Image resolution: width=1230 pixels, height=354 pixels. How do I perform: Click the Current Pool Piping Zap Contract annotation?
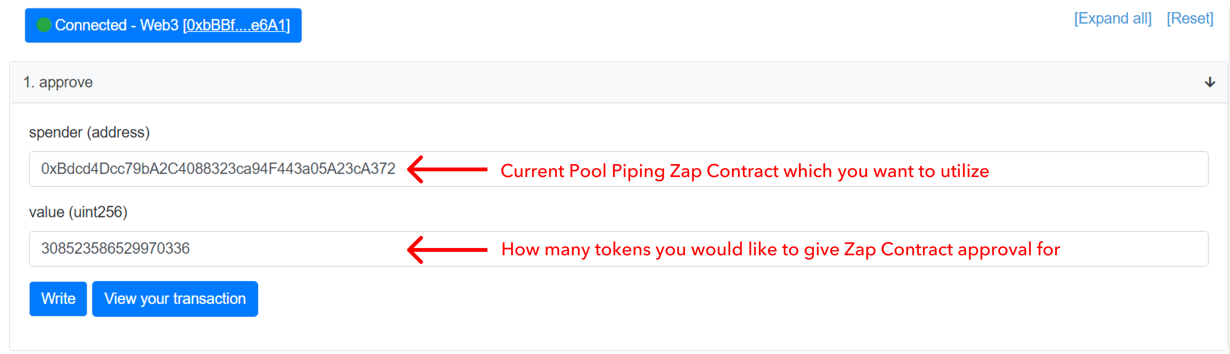coord(744,171)
